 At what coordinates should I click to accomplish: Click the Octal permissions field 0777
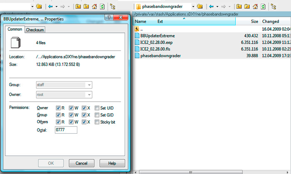point(66,130)
